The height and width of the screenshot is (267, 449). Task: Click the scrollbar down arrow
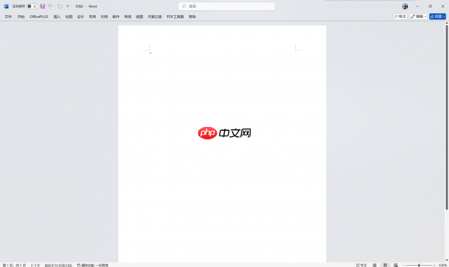coord(447,260)
